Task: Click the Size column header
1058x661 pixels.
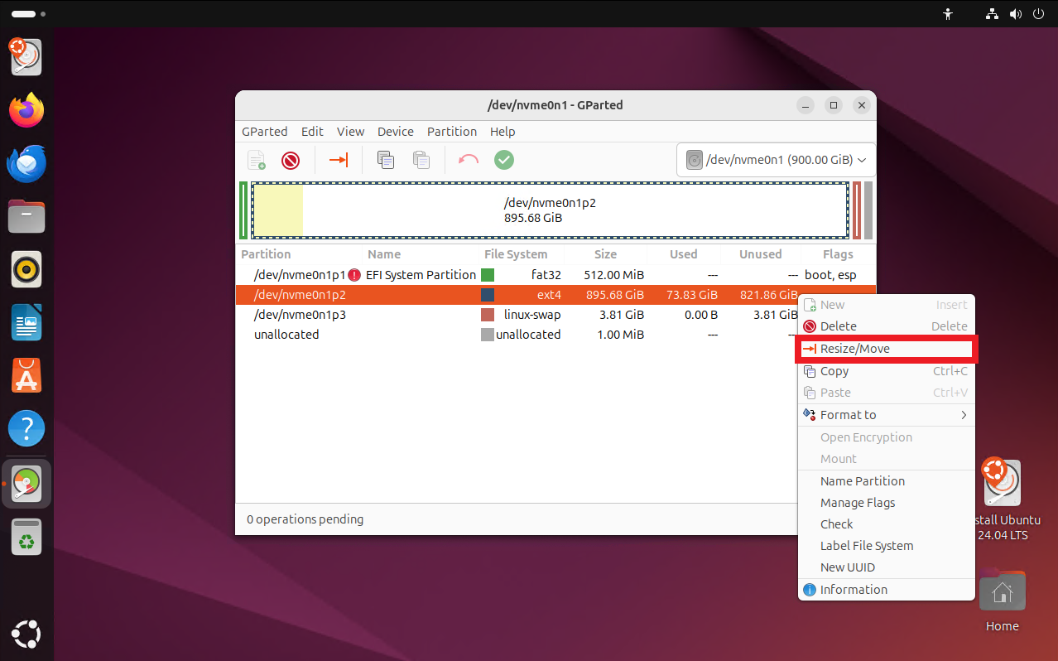Action: (605, 254)
